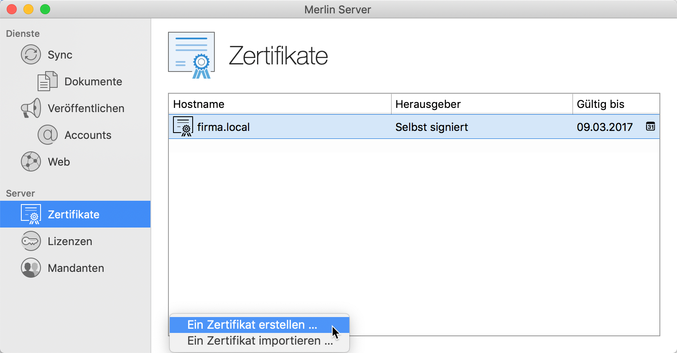
Task: Go to Veröffentlichen in the sidebar
Action: pyautogui.click(x=75, y=108)
